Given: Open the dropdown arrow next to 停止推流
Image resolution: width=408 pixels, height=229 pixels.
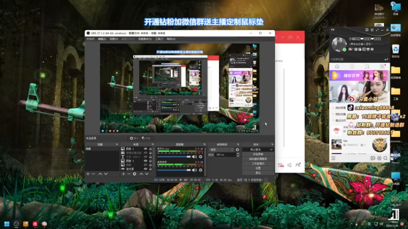Looking at the screenshot, I should 271,150.
